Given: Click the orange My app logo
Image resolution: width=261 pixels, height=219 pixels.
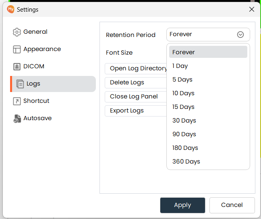Looking at the screenshot, I should coord(11,9).
